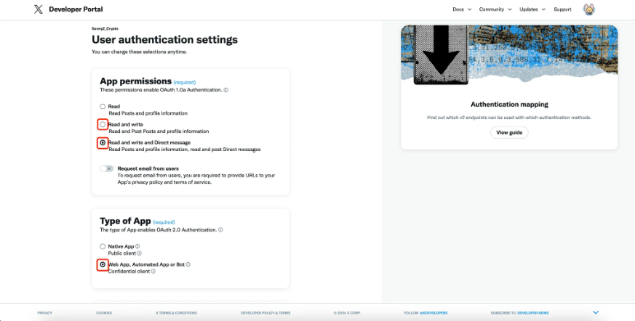Expand the Docs dropdown menu

tap(462, 9)
